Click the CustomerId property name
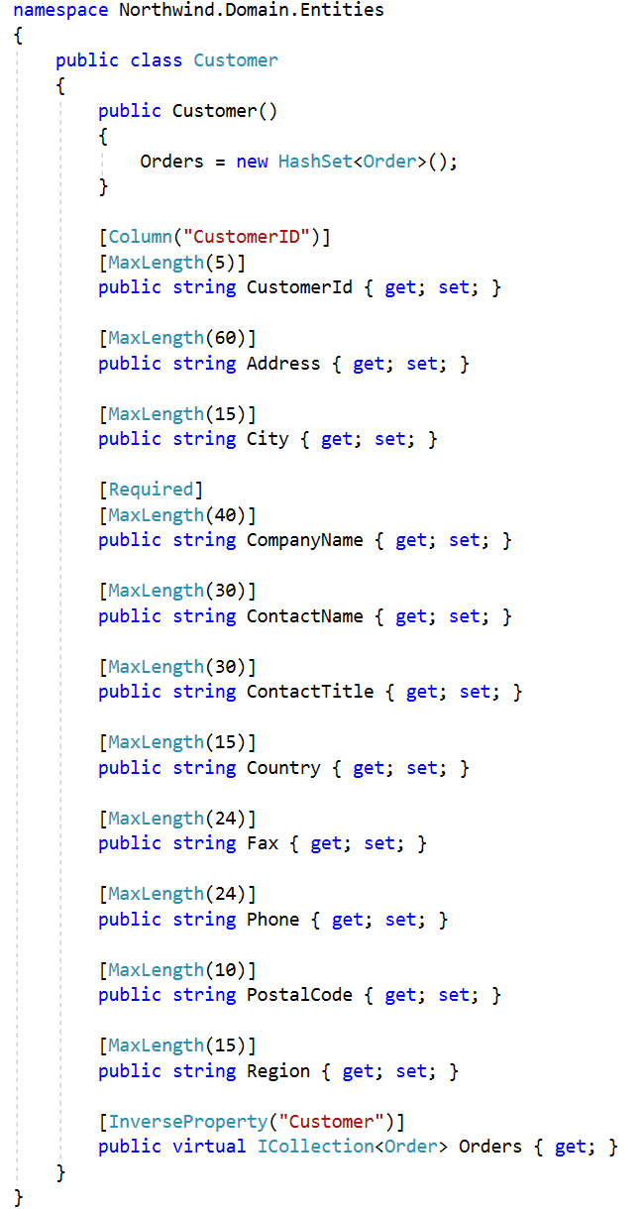Screen dimensions: 644x1209 coord(299,287)
